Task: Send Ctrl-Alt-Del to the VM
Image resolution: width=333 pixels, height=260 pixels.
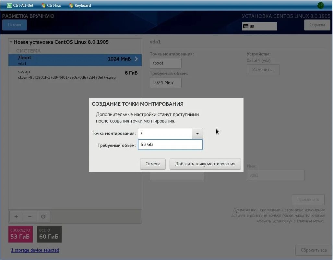Action: pyautogui.click(x=20, y=5)
